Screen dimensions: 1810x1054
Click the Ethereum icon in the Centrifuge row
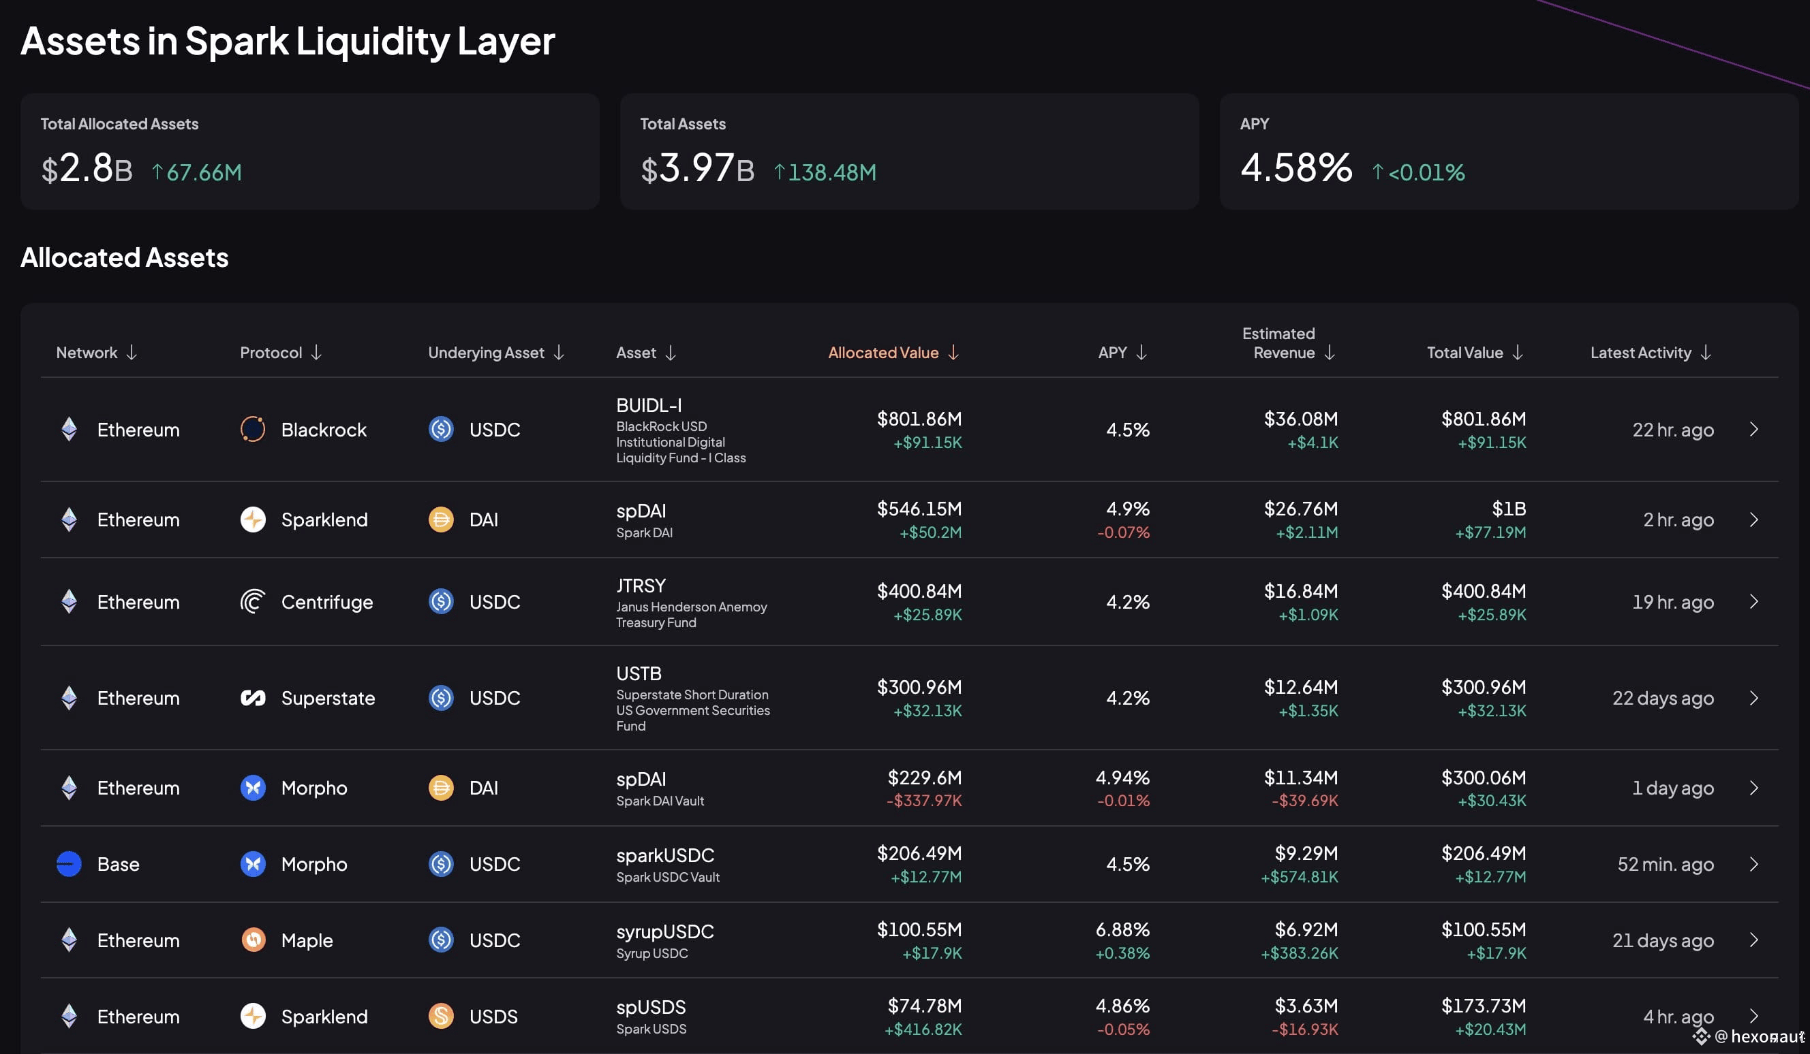pos(69,601)
